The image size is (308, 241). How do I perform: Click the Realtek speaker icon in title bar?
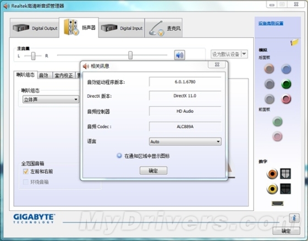tap(6, 6)
